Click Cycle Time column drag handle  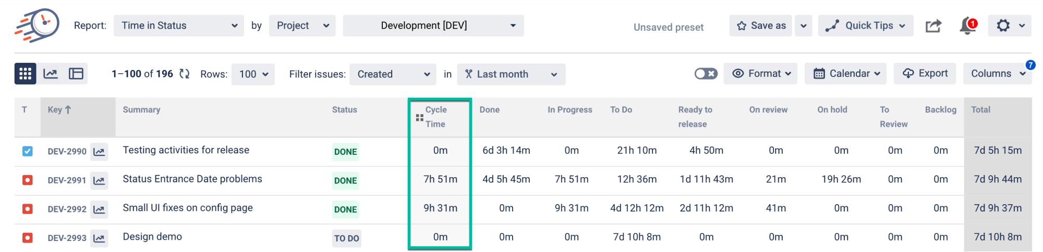[419, 118]
